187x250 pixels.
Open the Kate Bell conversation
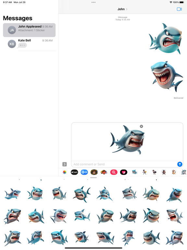pos(29,44)
